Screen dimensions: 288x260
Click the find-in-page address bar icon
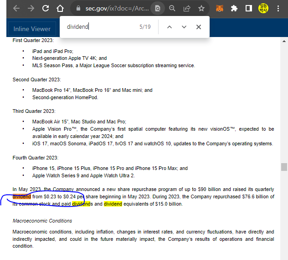(158, 8)
